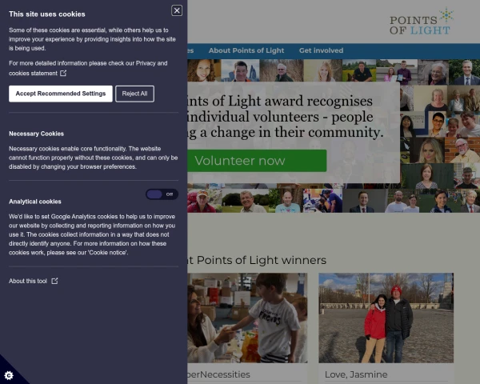This screenshot has width=480, height=384.
Task: Click the 'Analytical cookies' heading
Action: (35, 202)
